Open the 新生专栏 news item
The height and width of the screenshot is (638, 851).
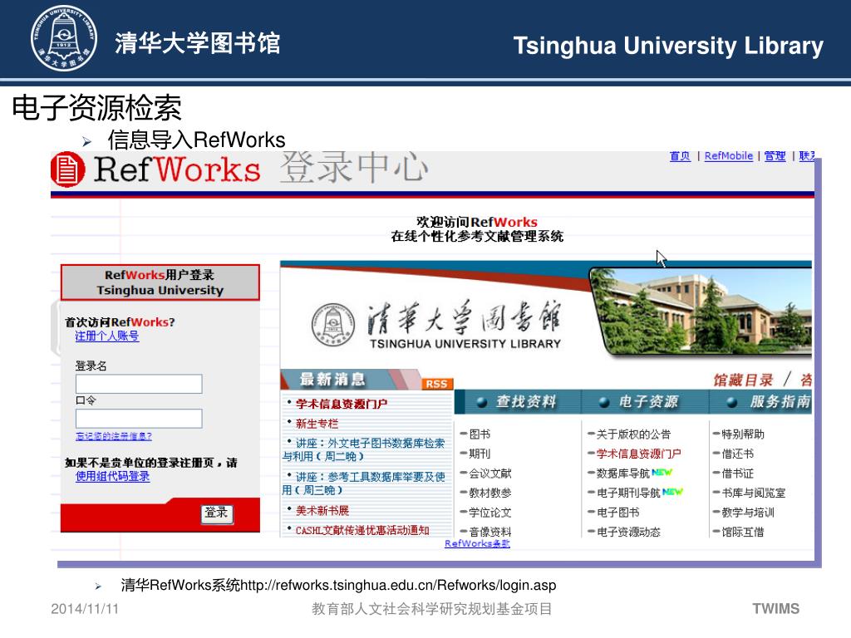click(x=317, y=423)
